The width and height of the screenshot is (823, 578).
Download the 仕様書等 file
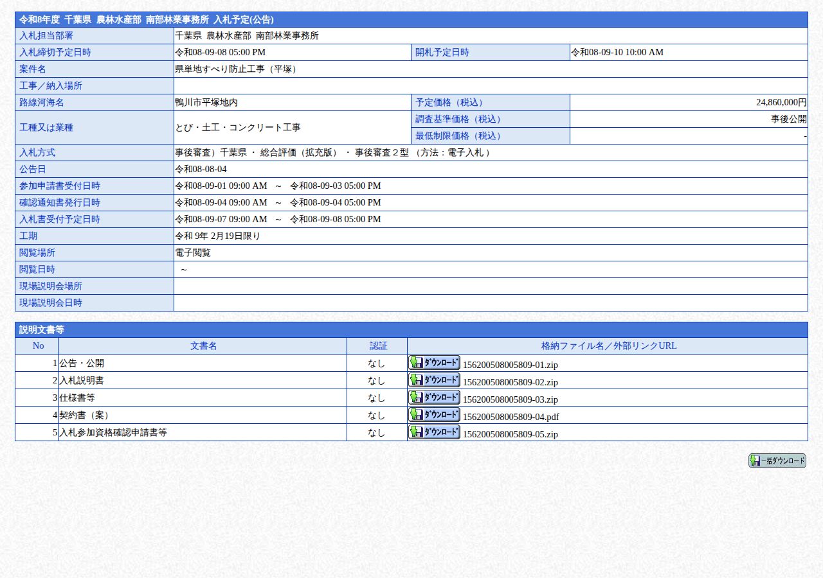(434, 397)
